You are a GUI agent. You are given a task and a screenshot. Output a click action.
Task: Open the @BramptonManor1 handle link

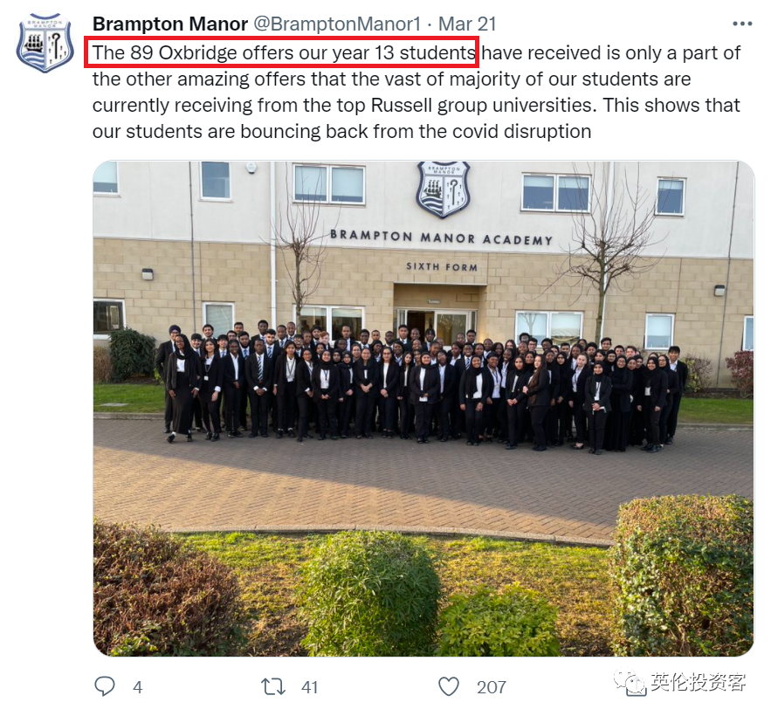pyautogui.click(x=337, y=24)
